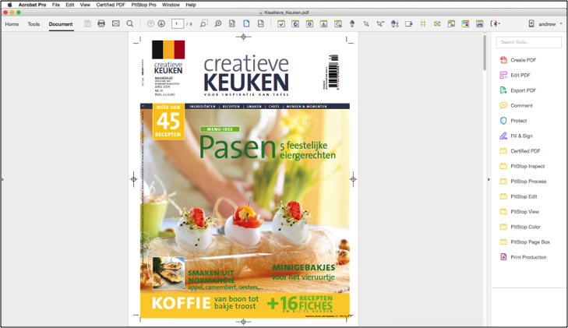The image size is (568, 328).
Task: Open the View menu
Action: (85, 5)
